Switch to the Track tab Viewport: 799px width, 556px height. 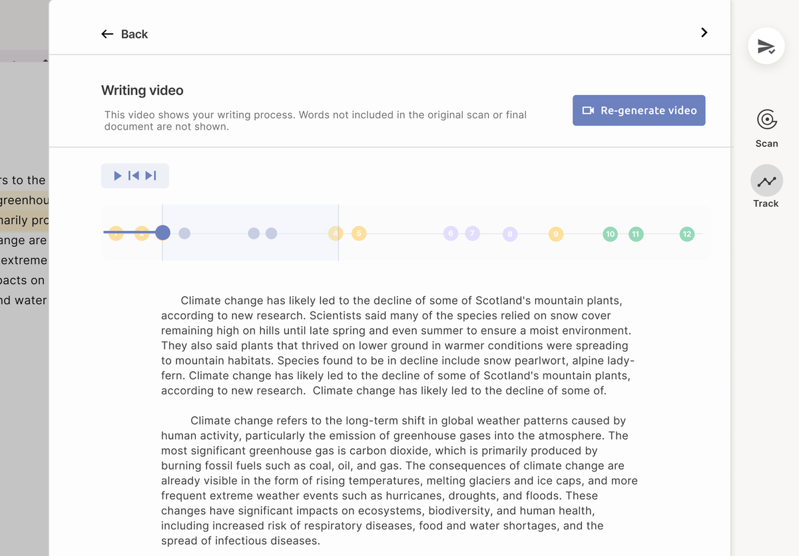(x=766, y=187)
